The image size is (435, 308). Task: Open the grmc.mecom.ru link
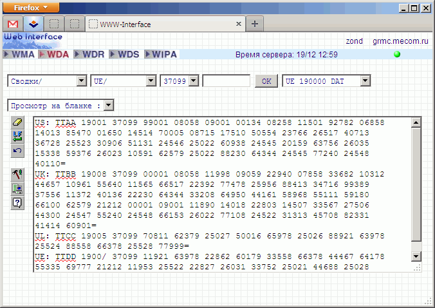click(x=401, y=41)
